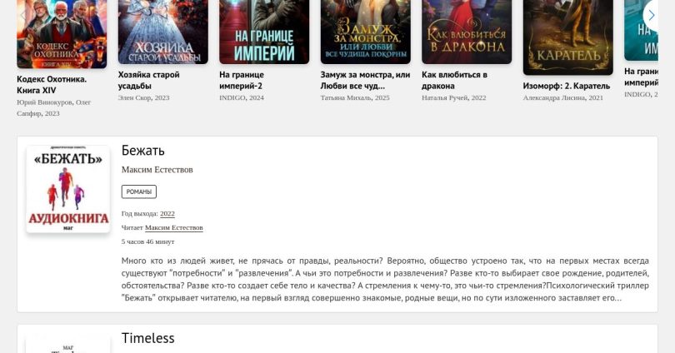Click narrator link Максим Естествов
Viewport: 675px width, 353px height.
click(x=174, y=228)
